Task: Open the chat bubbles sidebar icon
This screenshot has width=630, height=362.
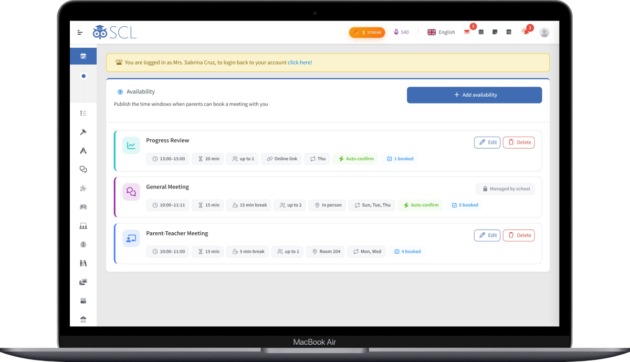Action: (x=83, y=169)
